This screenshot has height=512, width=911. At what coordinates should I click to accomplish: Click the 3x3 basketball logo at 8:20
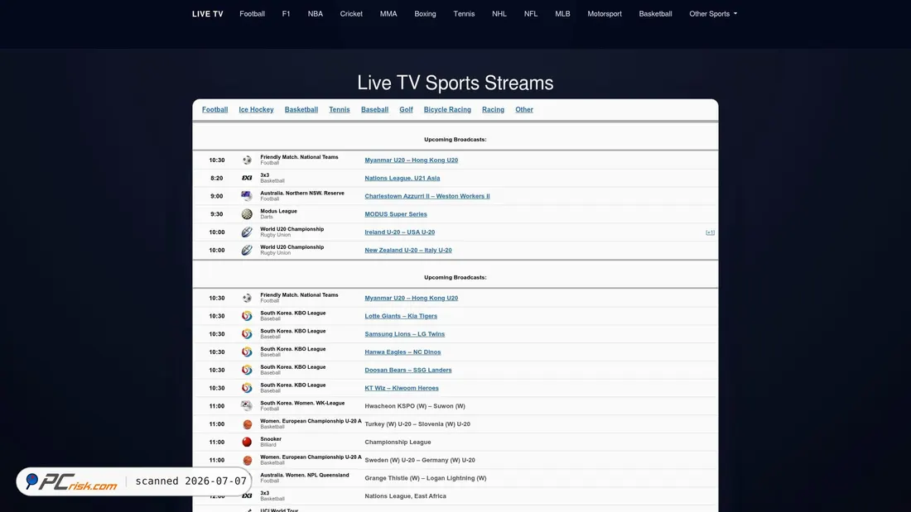(x=247, y=178)
